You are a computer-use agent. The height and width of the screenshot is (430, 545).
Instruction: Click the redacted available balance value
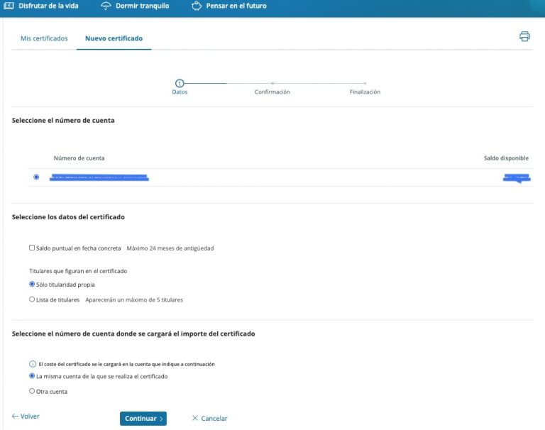coord(517,178)
